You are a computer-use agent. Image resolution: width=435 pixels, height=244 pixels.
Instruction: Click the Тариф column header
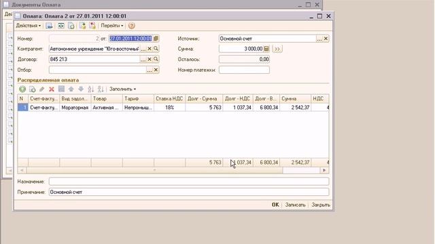(138, 99)
